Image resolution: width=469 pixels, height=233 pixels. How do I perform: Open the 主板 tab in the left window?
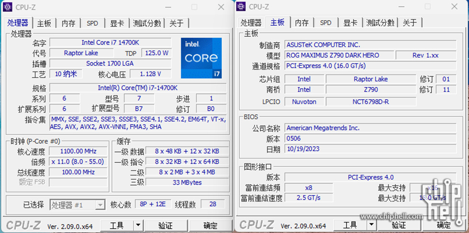click(x=44, y=23)
